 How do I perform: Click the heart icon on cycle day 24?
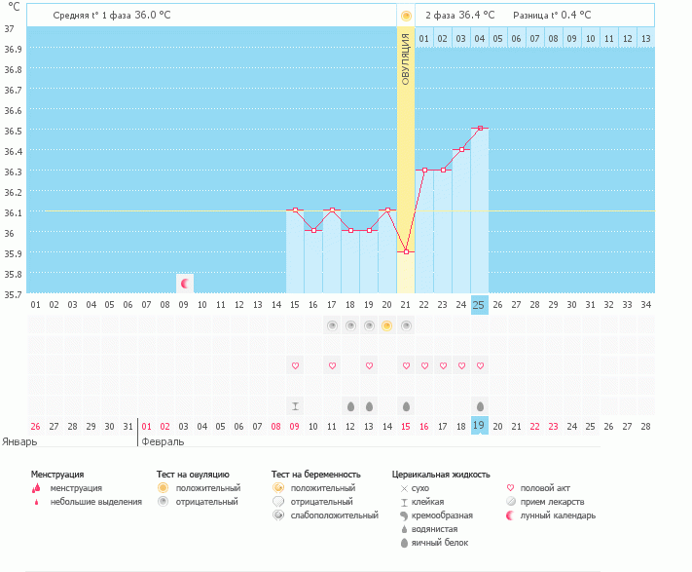[x=461, y=365]
